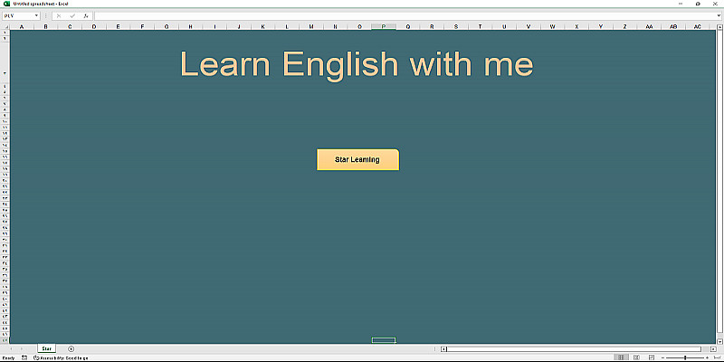Open the Name Box dropdown arrow
This screenshot has height=362, width=724.
coord(36,15)
